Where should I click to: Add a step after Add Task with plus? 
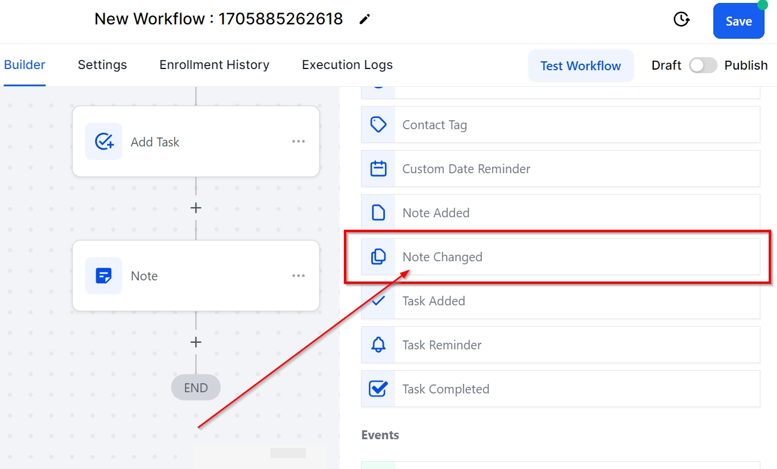196,208
